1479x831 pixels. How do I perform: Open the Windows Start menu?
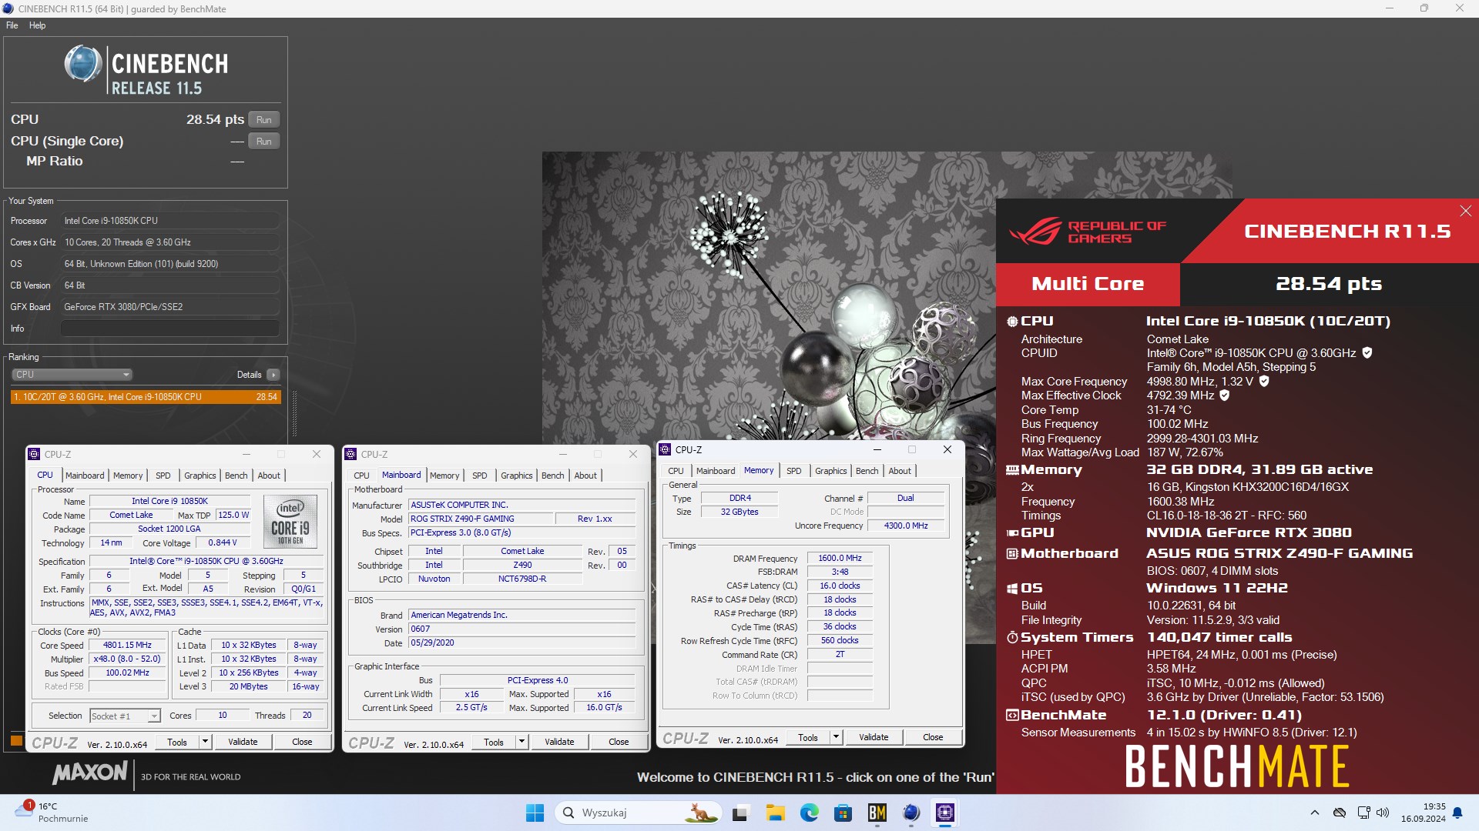point(535,813)
